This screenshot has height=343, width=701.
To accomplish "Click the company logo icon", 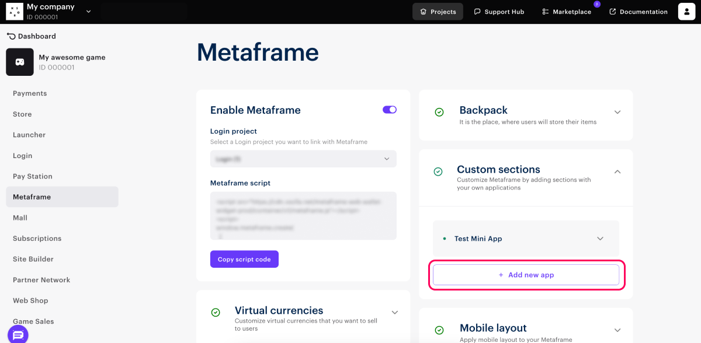I will [15, 12].
